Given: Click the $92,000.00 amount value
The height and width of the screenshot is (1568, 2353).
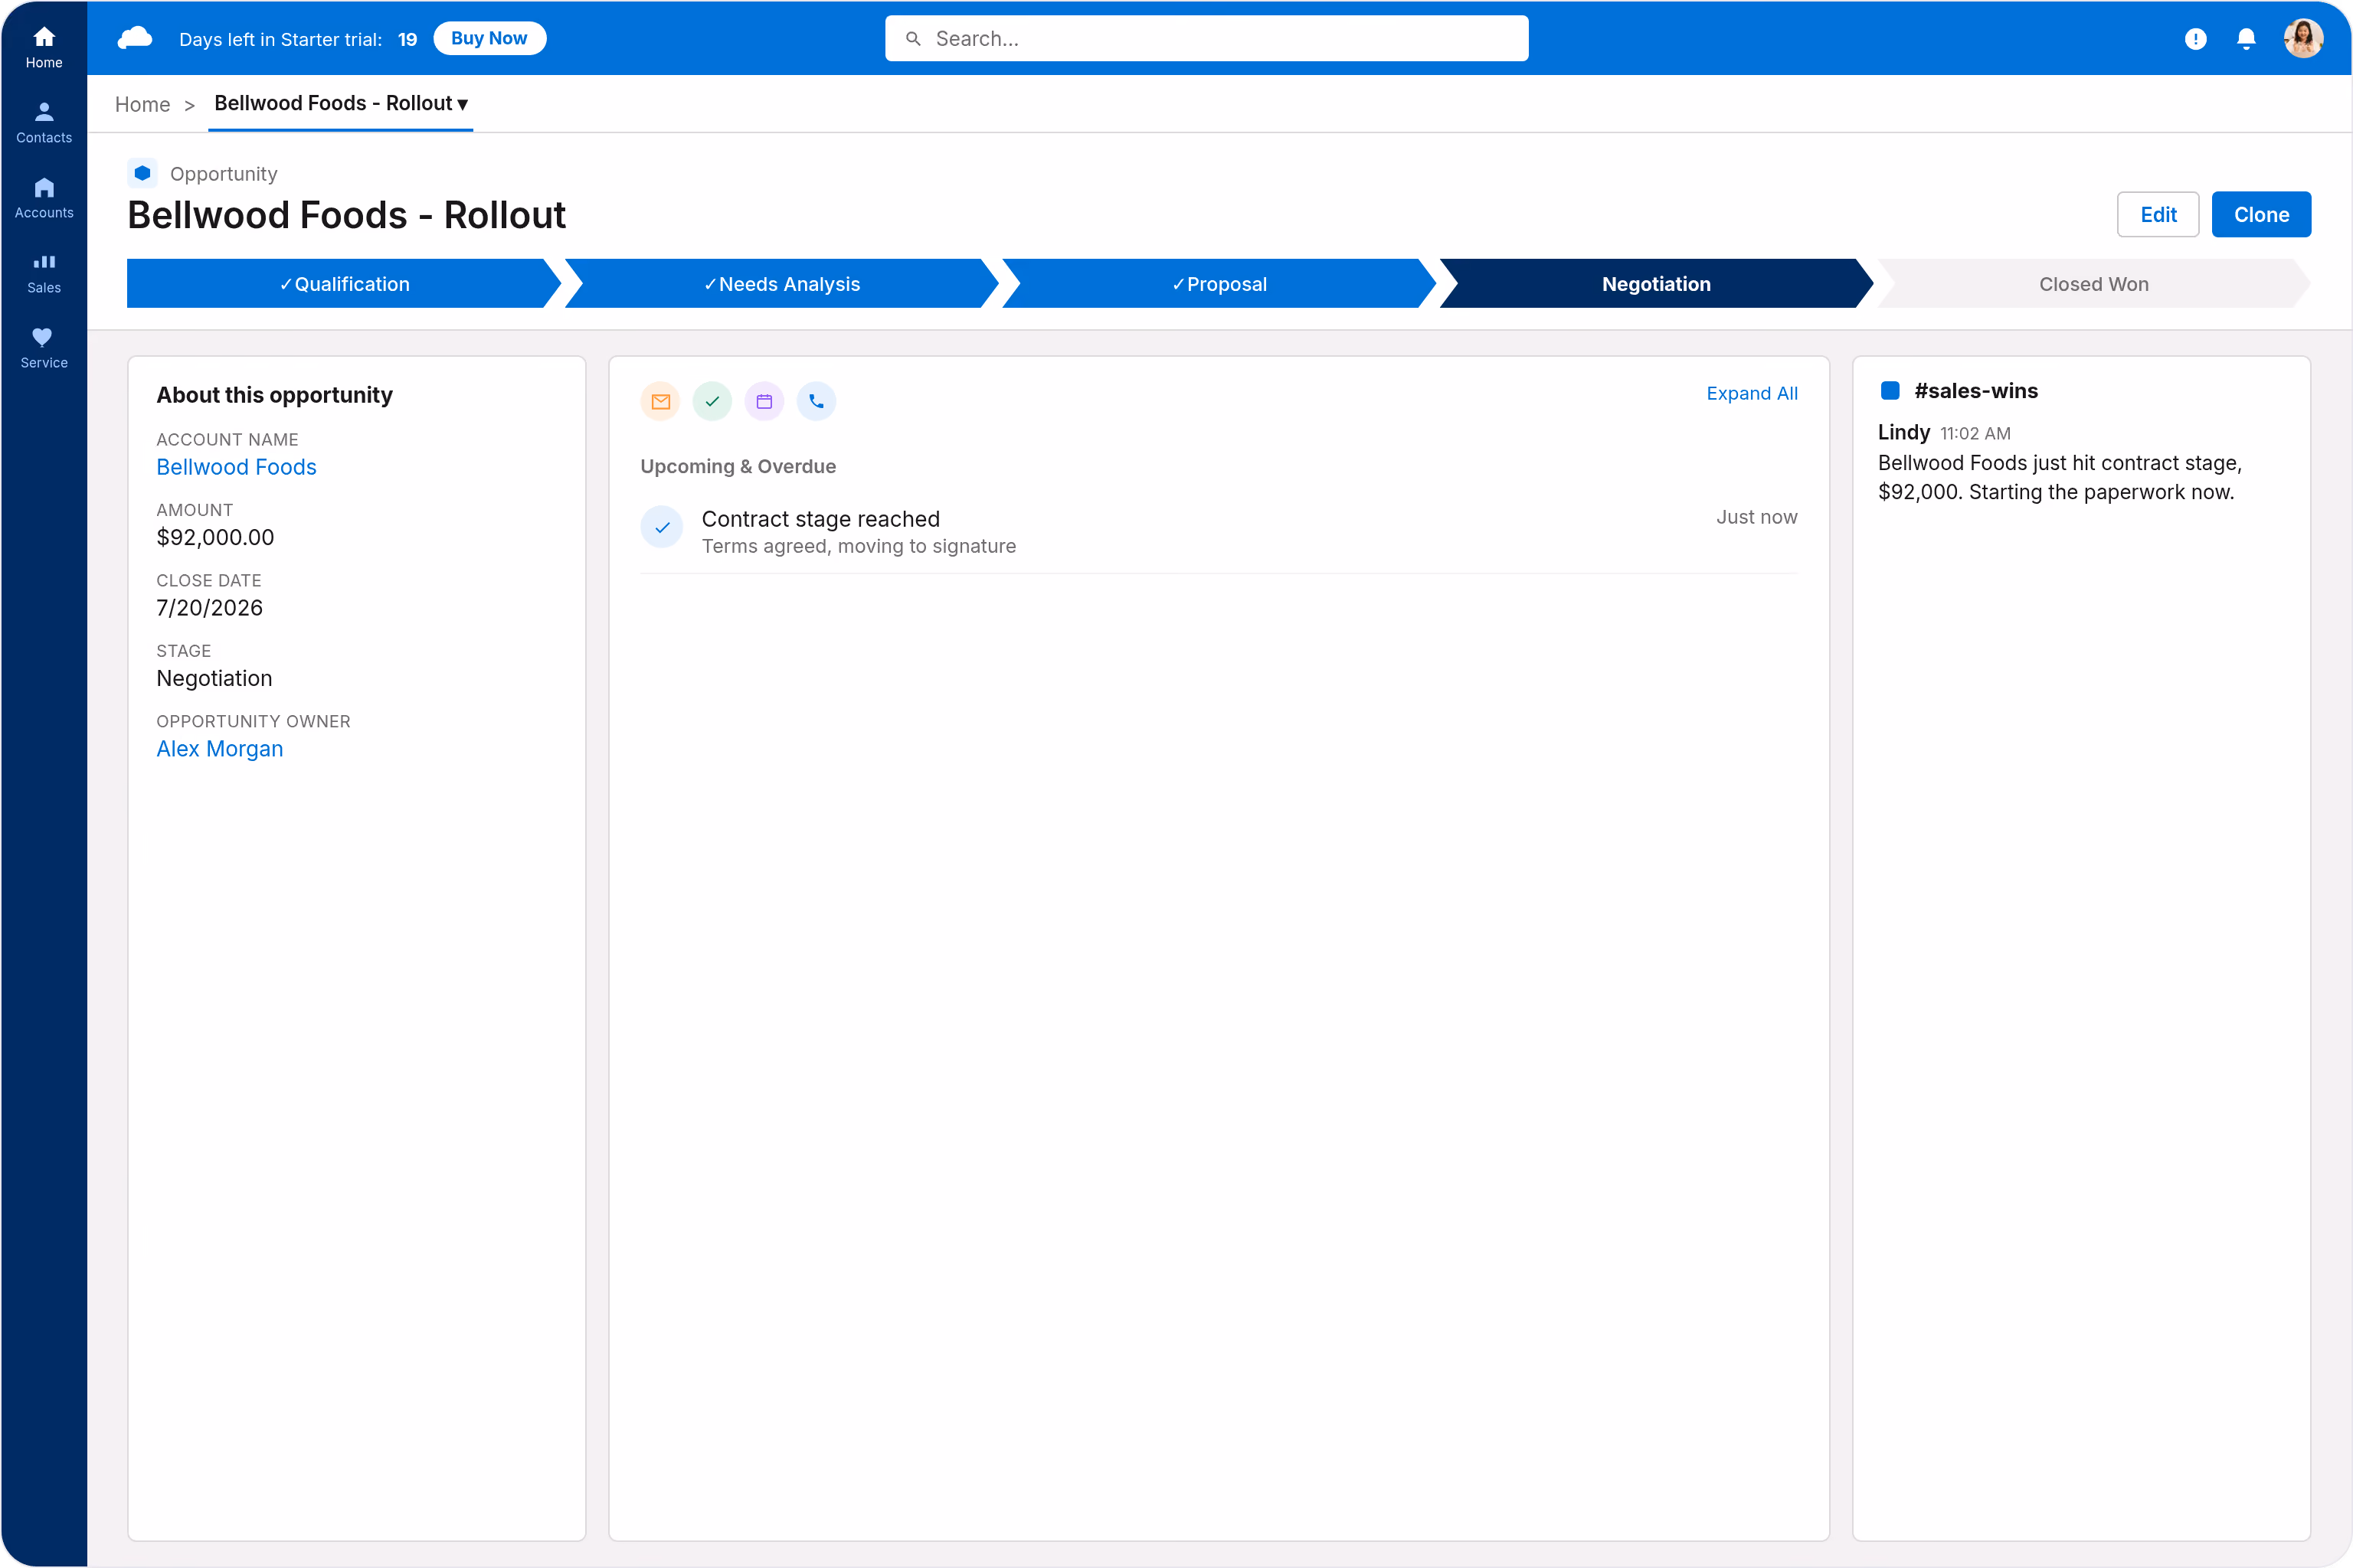Looking at the screenshot, I should pos(215,537).
